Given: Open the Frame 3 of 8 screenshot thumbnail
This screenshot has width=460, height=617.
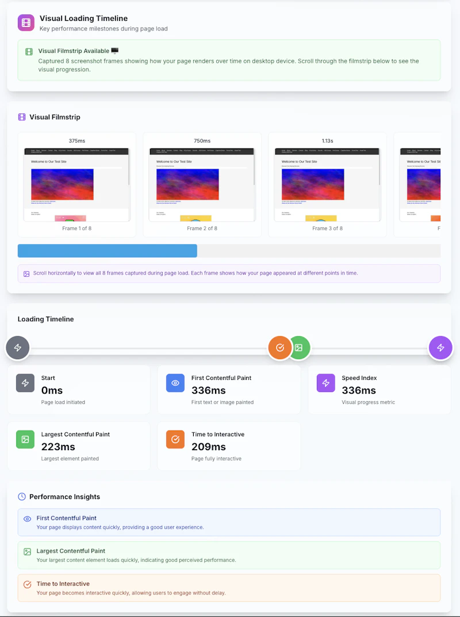Looking at the screenshot, I should click(328, 185).
